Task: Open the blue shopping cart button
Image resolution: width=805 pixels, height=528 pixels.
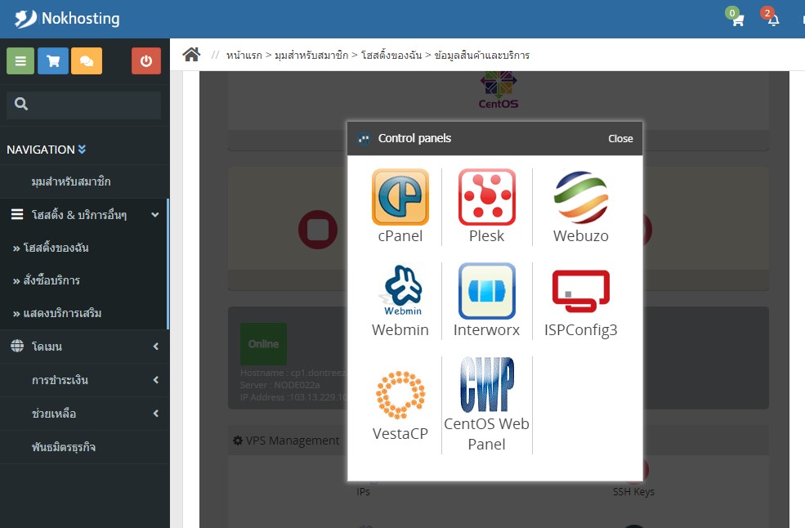Action: (53, 61)
